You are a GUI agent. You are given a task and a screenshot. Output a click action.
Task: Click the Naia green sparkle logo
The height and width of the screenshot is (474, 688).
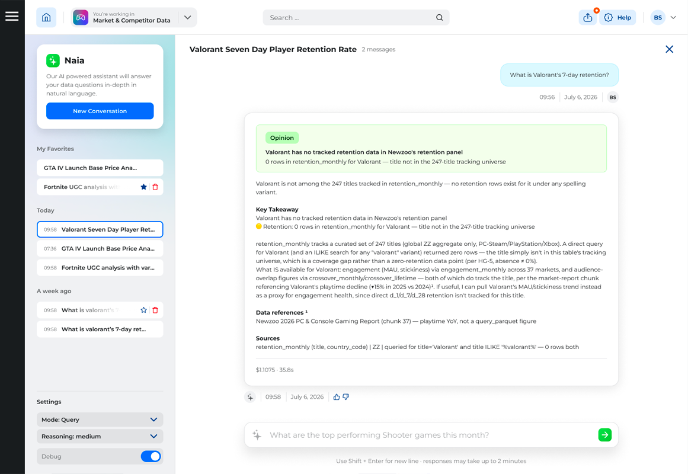(53, 60)
